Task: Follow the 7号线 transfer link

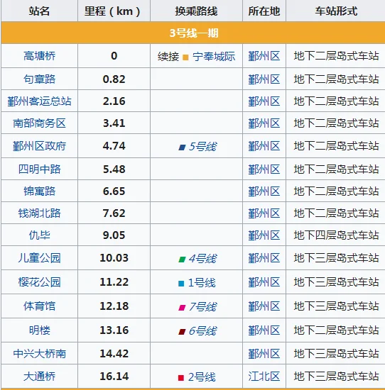Action: pos(202,306)
